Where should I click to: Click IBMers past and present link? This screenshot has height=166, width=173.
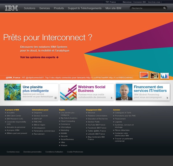[x=17, y=133]
